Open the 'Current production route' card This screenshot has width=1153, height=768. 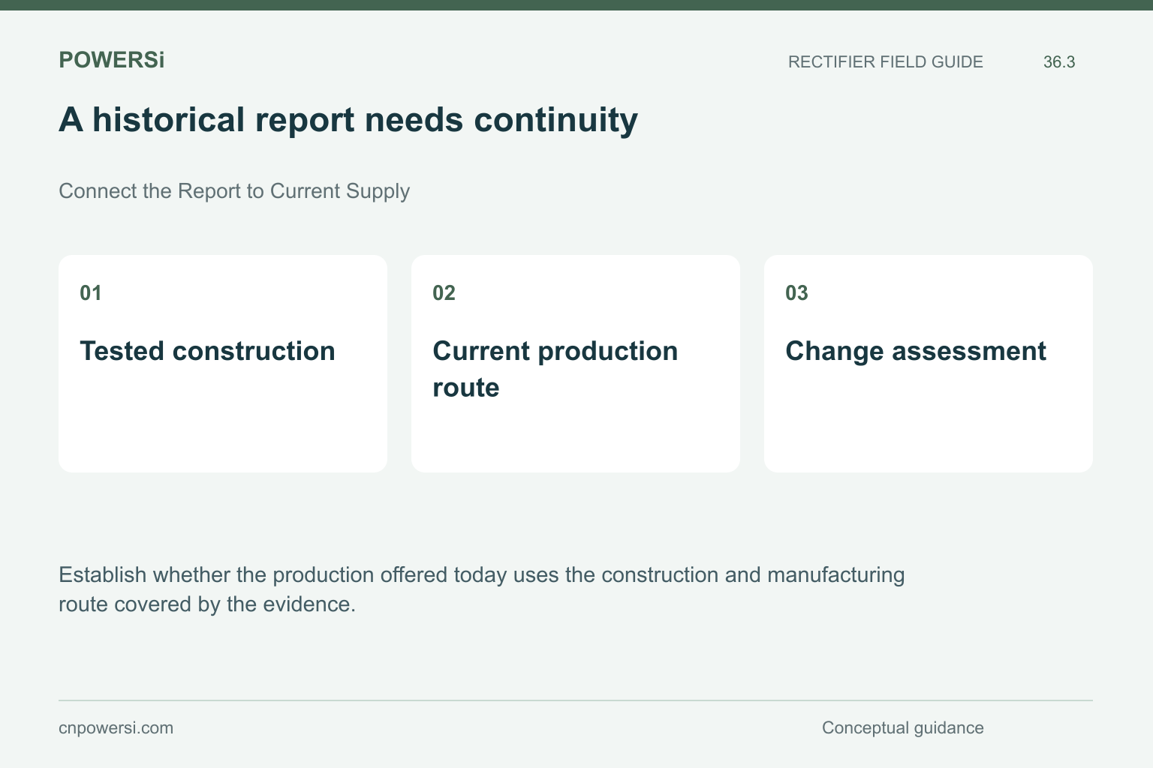(576, 364)
